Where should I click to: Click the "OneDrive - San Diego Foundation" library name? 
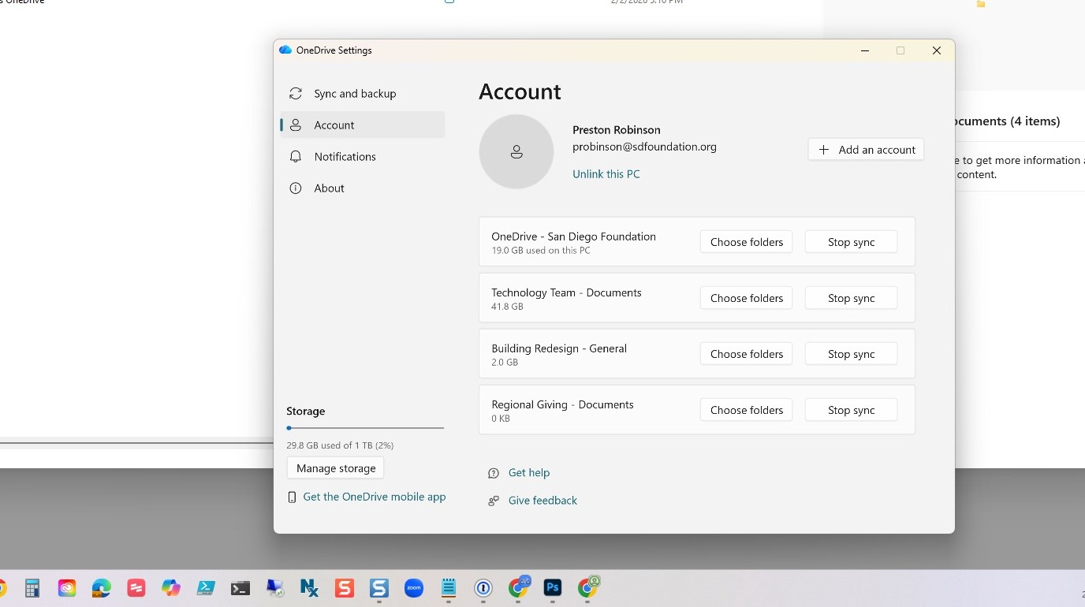click(573, 236)
